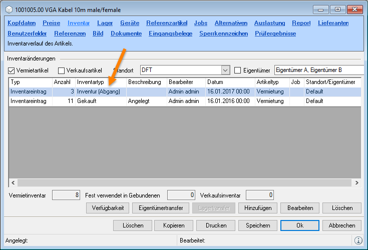
Task: Enable the Verkaufsartikel checkbox
Action: point(62,70)
